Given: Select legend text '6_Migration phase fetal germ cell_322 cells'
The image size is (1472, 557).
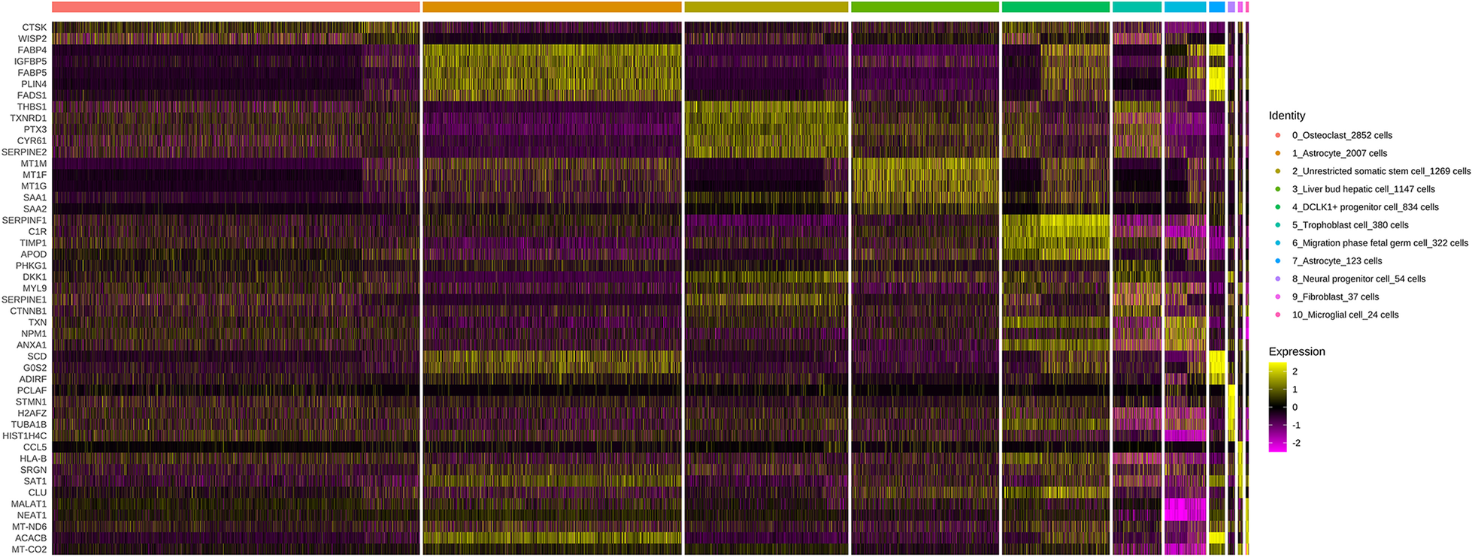Looking at the screenshot, I should coord(1380,242).
